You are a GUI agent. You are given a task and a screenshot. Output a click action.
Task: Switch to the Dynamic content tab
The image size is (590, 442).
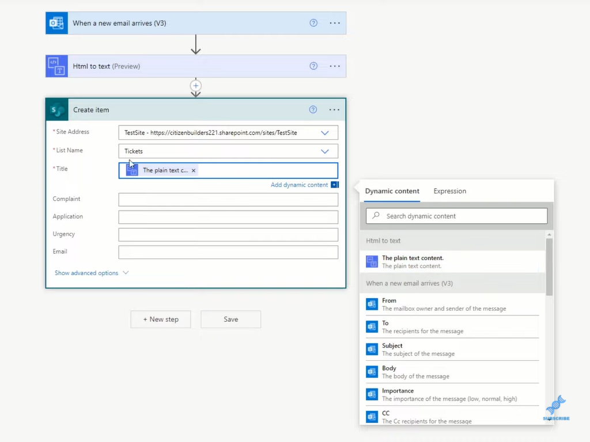click(392, 191)
